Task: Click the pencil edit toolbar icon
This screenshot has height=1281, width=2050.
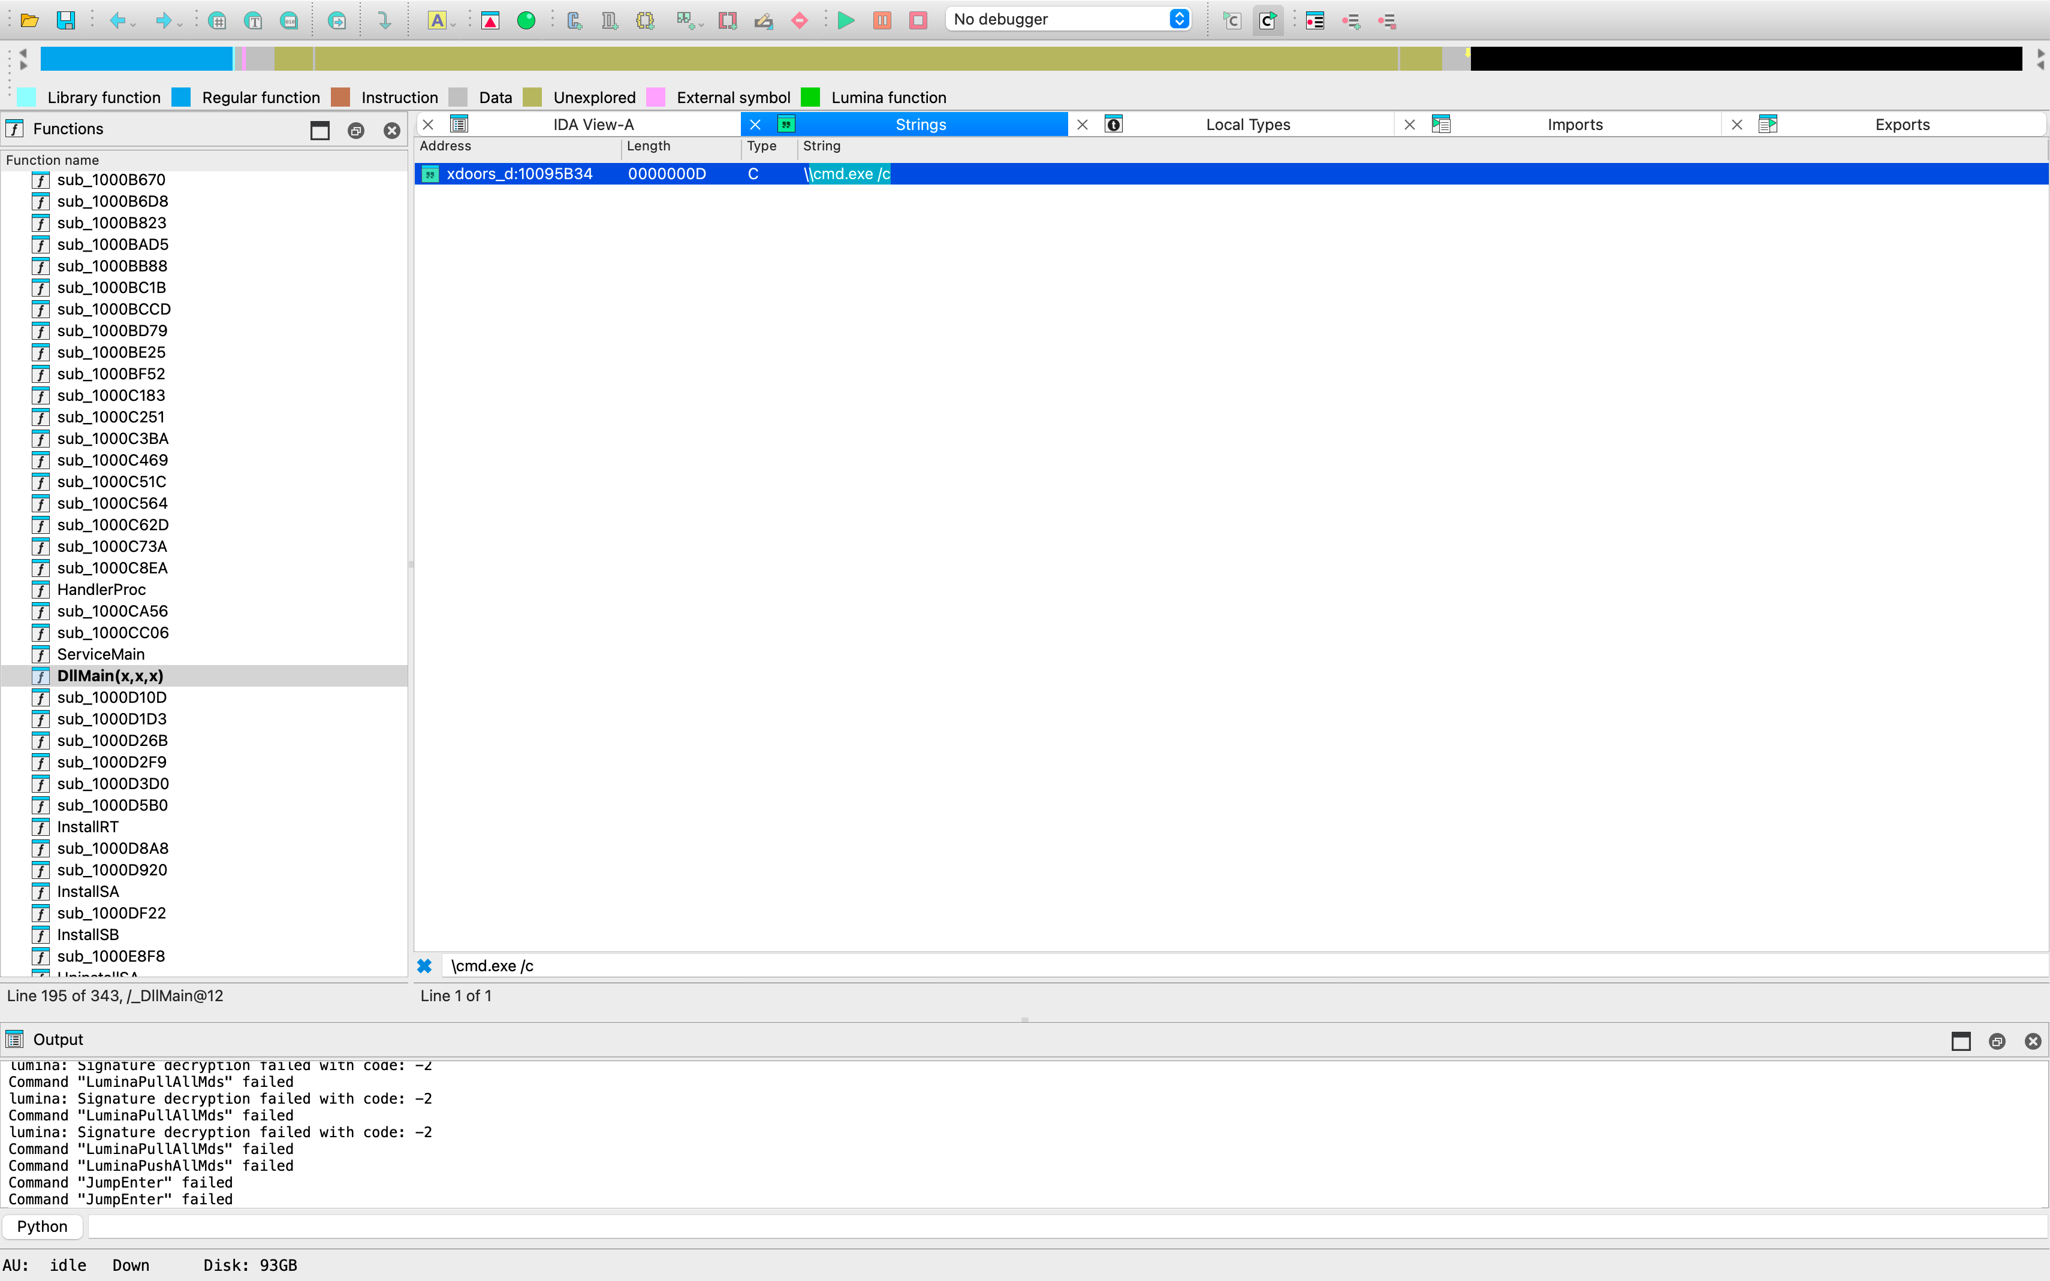Action: pyautogui.click(x=764, y=20)
